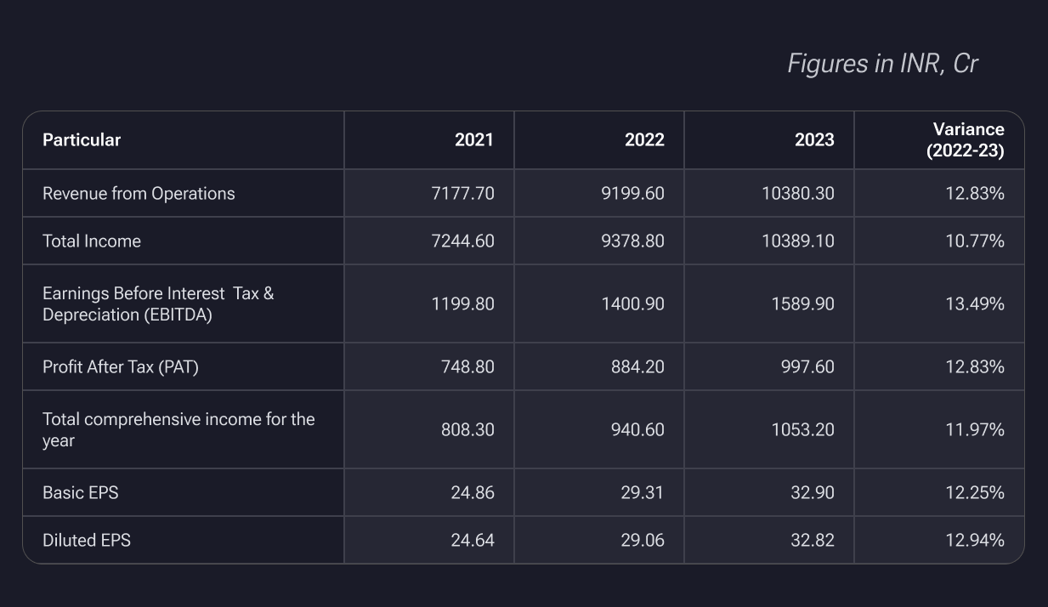Select the 'Revenue from Operations' row label
This screenshot has height=607, width=1048.
139,194
